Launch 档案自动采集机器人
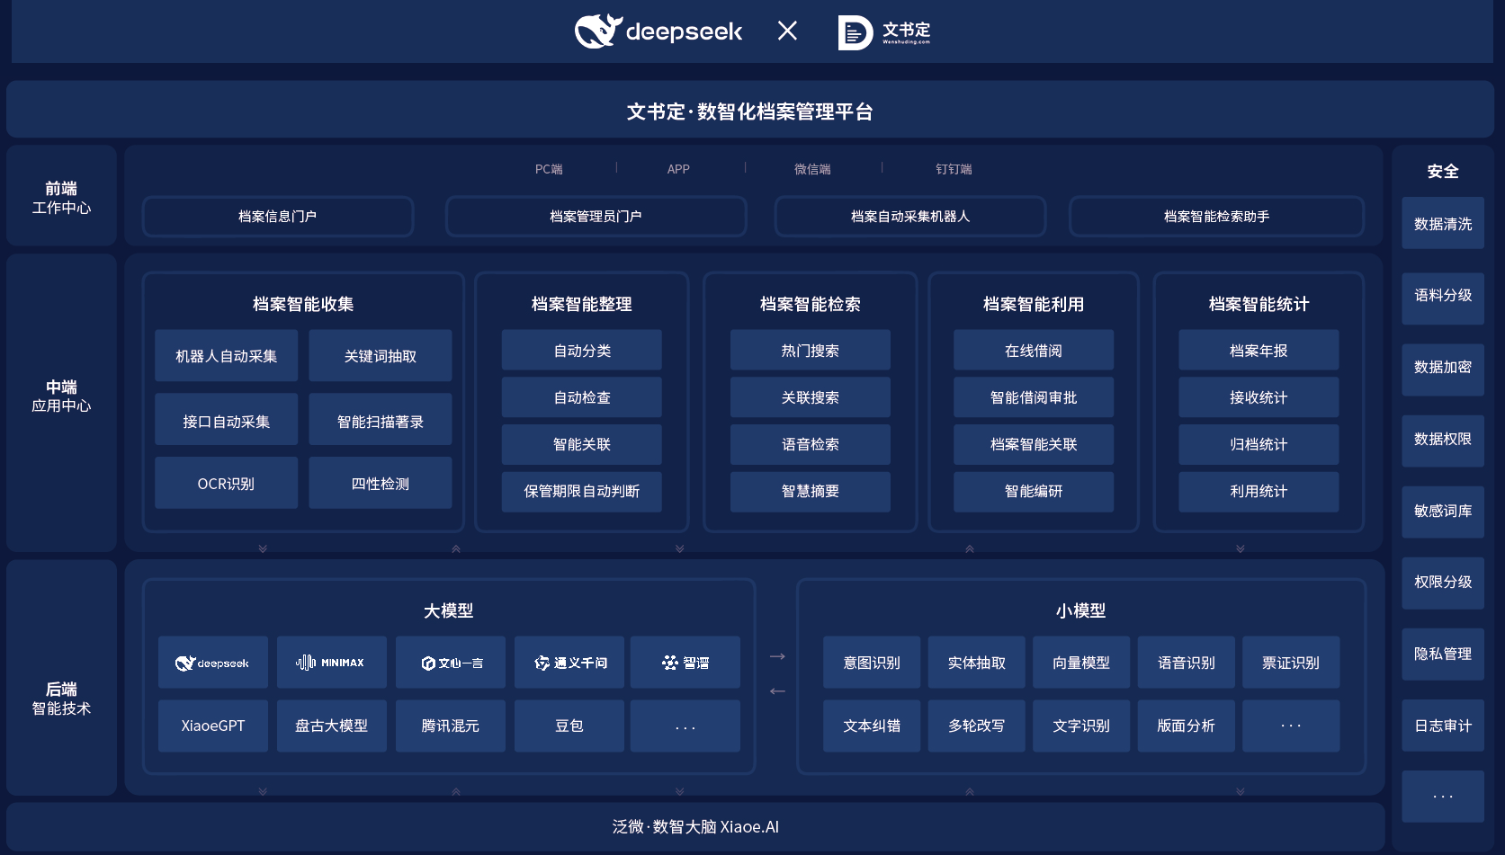 pyautogui.click(x=910, y=217)
